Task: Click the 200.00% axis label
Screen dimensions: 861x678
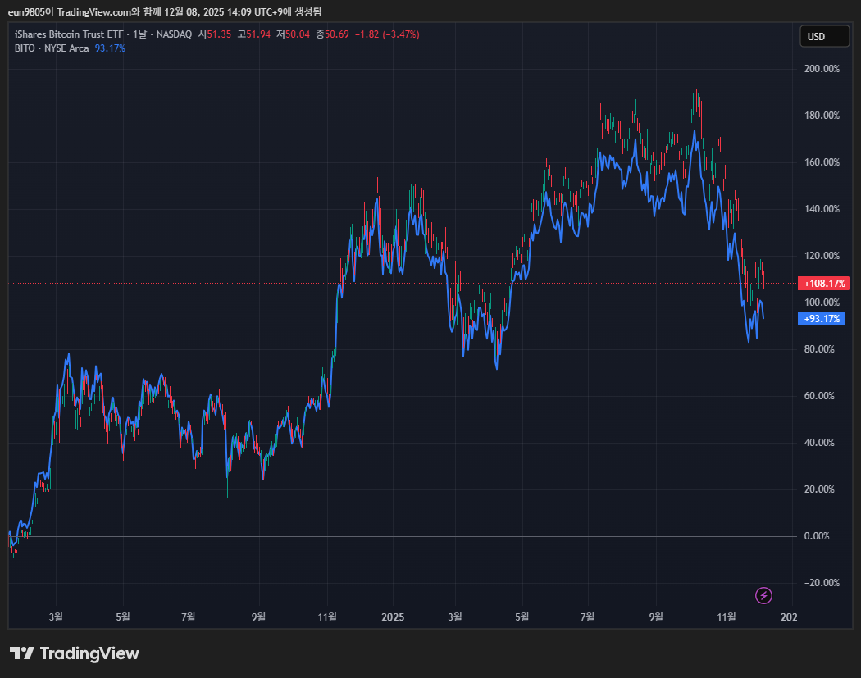Action: pyautogui.click(x=822, y=69)
